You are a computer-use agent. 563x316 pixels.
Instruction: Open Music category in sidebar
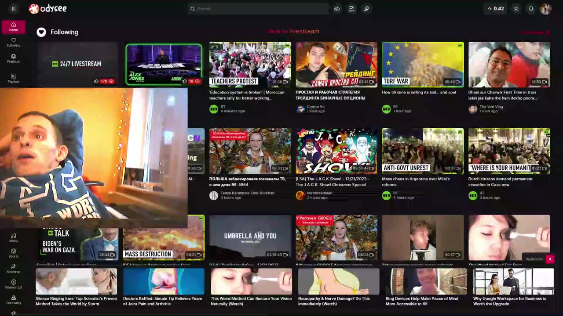pyautogui.click(x=14, y=238)
